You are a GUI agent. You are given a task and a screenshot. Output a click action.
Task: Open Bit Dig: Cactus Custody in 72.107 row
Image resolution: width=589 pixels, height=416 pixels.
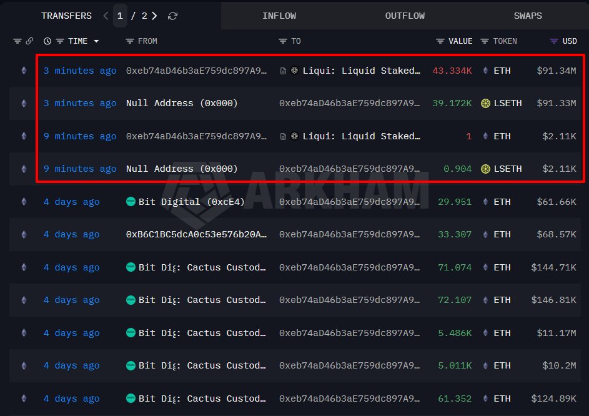click(x=202, y=300)
